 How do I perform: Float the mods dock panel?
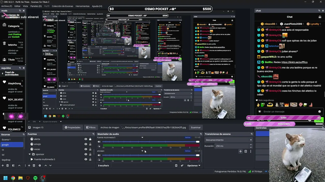tap(20, 11)
